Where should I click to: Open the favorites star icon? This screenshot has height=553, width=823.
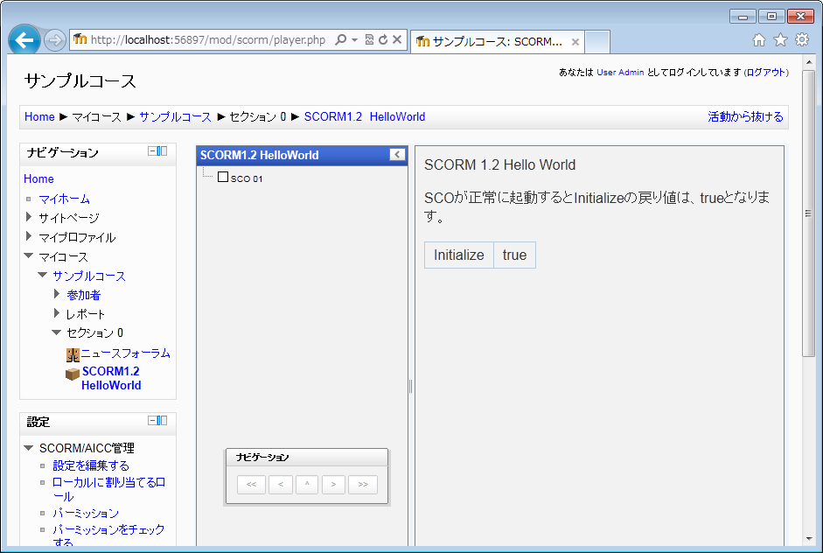pos(780,40)
